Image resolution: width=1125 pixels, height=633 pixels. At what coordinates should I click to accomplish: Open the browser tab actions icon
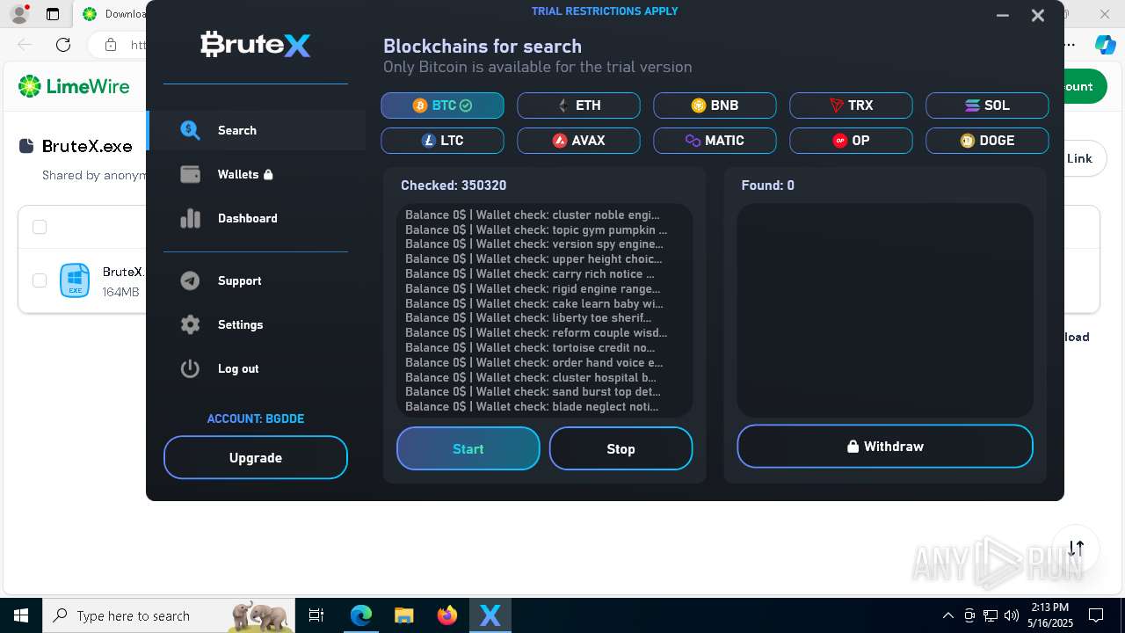point(53,14)
